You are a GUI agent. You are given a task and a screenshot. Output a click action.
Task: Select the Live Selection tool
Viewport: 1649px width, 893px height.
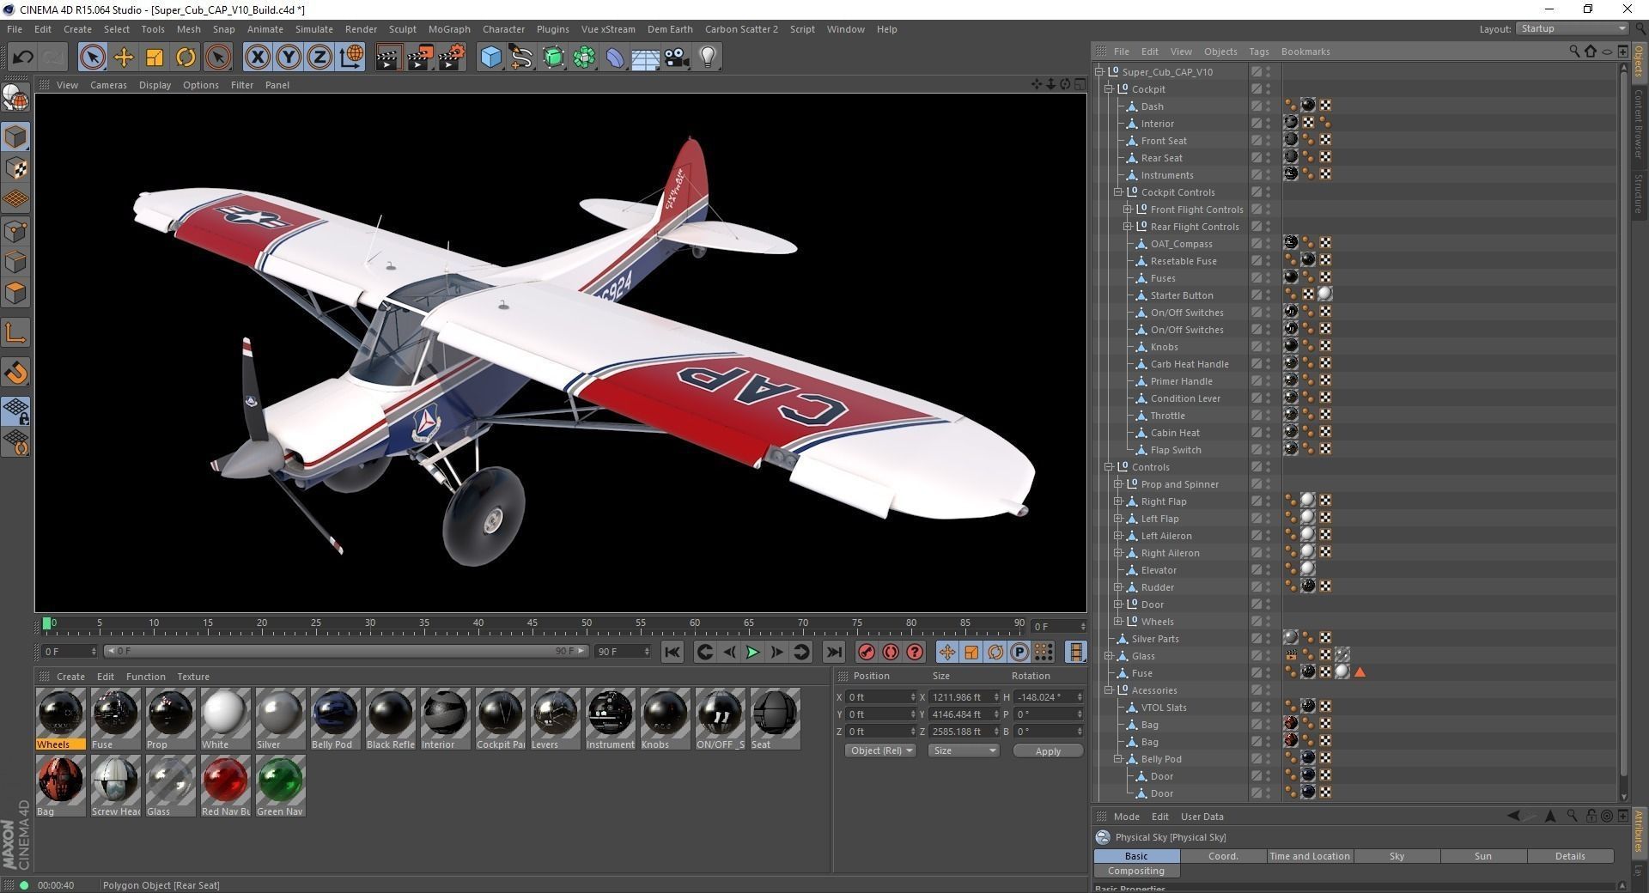92,58
